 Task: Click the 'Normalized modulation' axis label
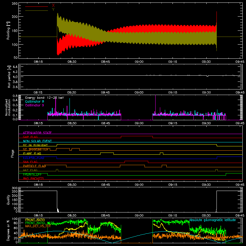click(x=7, y=107)
